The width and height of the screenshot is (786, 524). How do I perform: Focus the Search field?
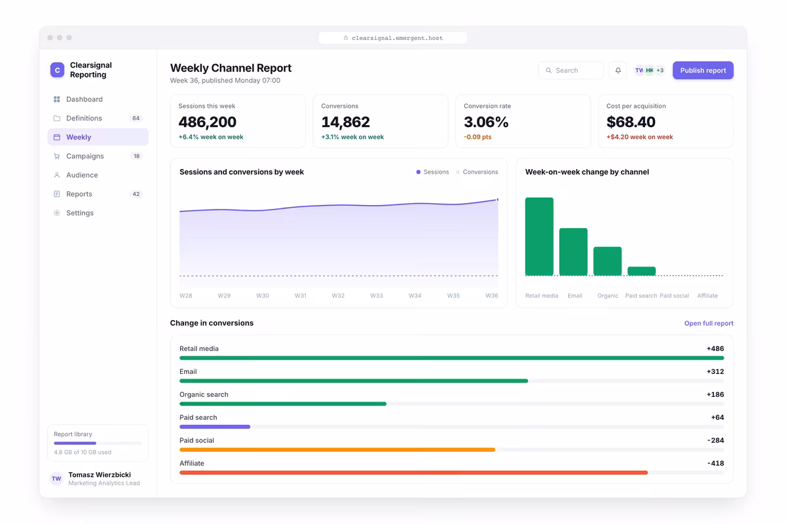click(571, 71)
